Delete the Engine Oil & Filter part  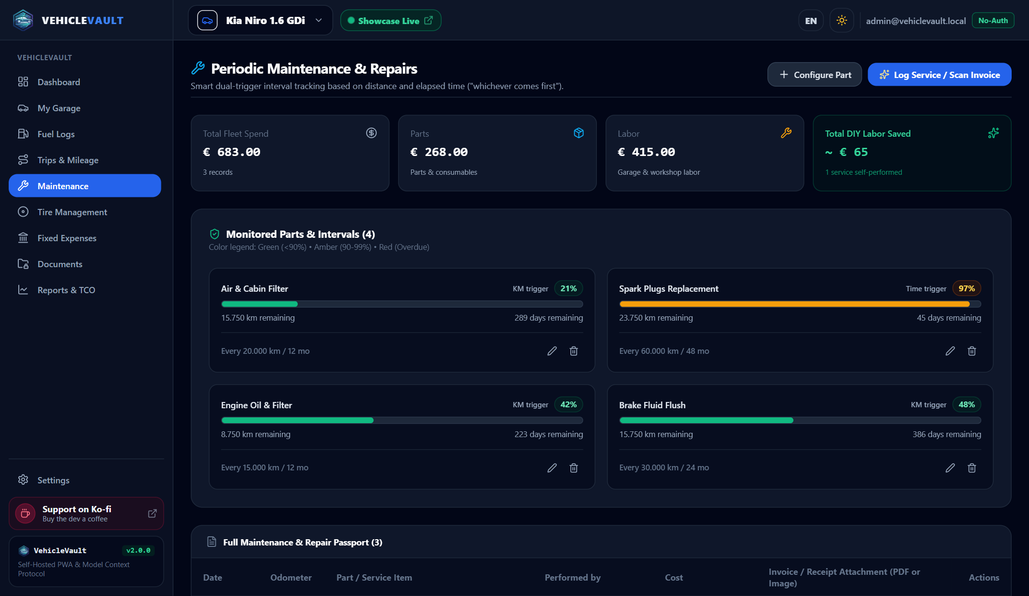574,467
